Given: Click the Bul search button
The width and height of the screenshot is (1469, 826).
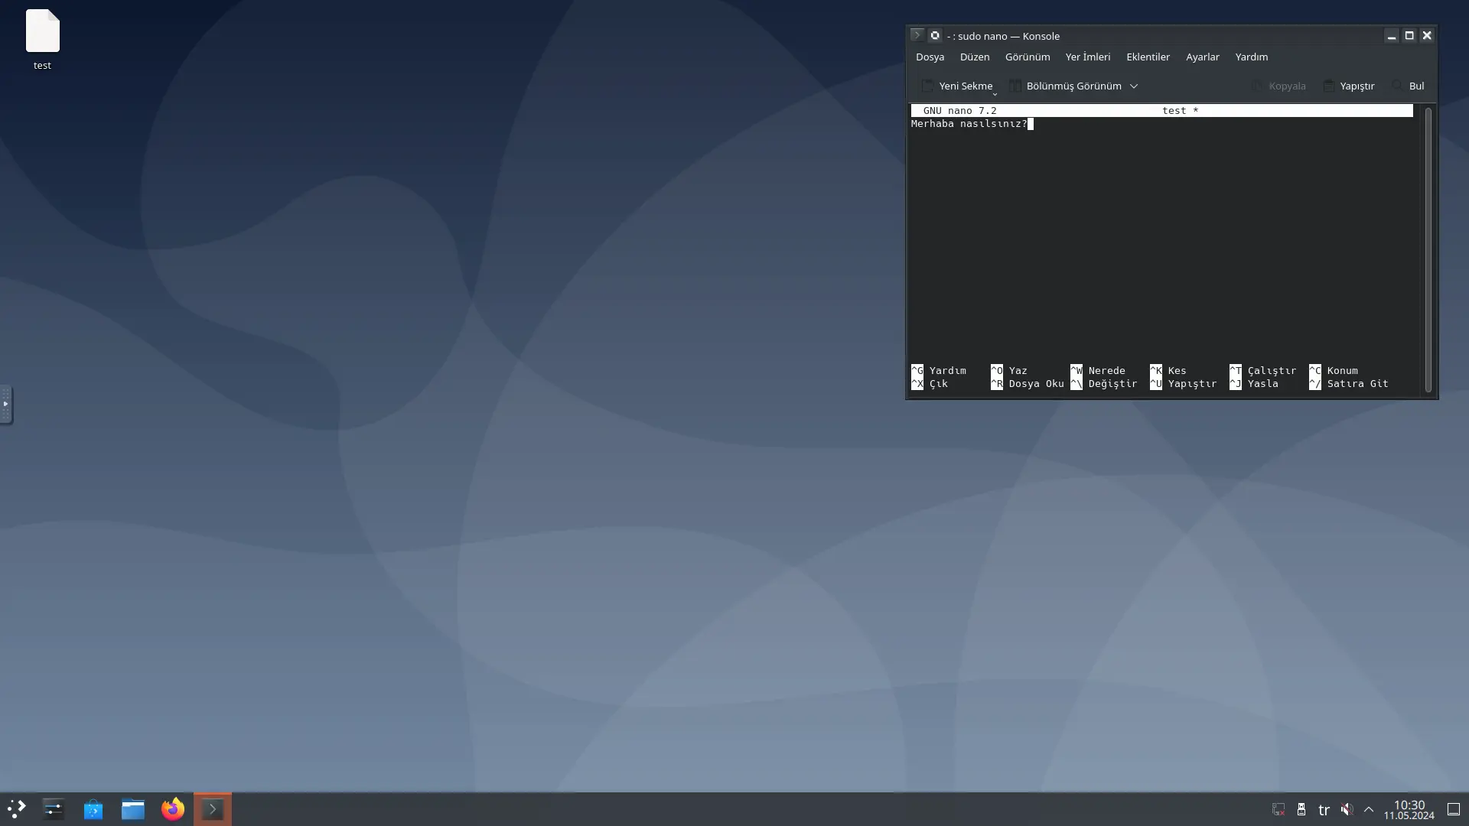Looking at the screenshot, I should pyautogui.click(x=1408, y=86).
